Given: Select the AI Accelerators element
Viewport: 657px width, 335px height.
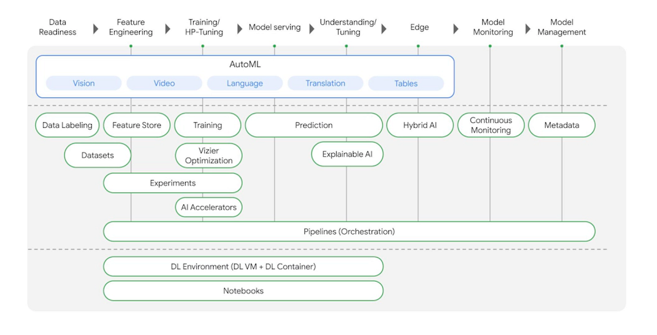Looking at the screenshot, I should tap(208, 207).
